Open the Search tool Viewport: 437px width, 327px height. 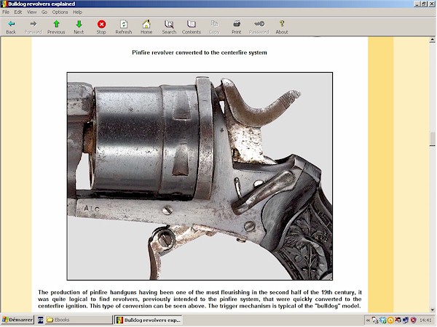pos(169,28)
